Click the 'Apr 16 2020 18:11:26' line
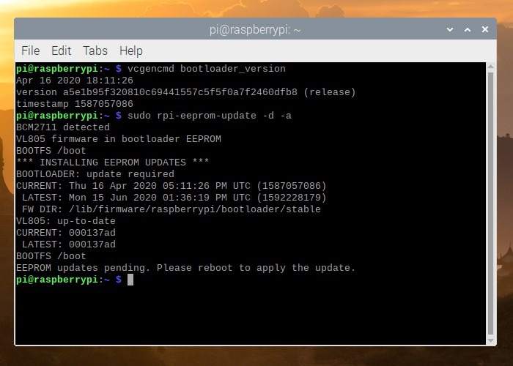Image resolution: width=513 pixels, height=366 pixels. coord(75,81)
